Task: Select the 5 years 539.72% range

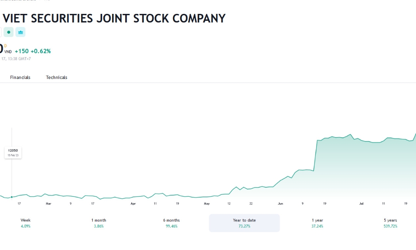Action: pyautogui.click(x=390, y=223)
